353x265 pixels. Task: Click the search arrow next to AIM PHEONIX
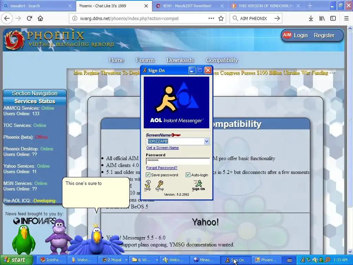click(277, 18)
